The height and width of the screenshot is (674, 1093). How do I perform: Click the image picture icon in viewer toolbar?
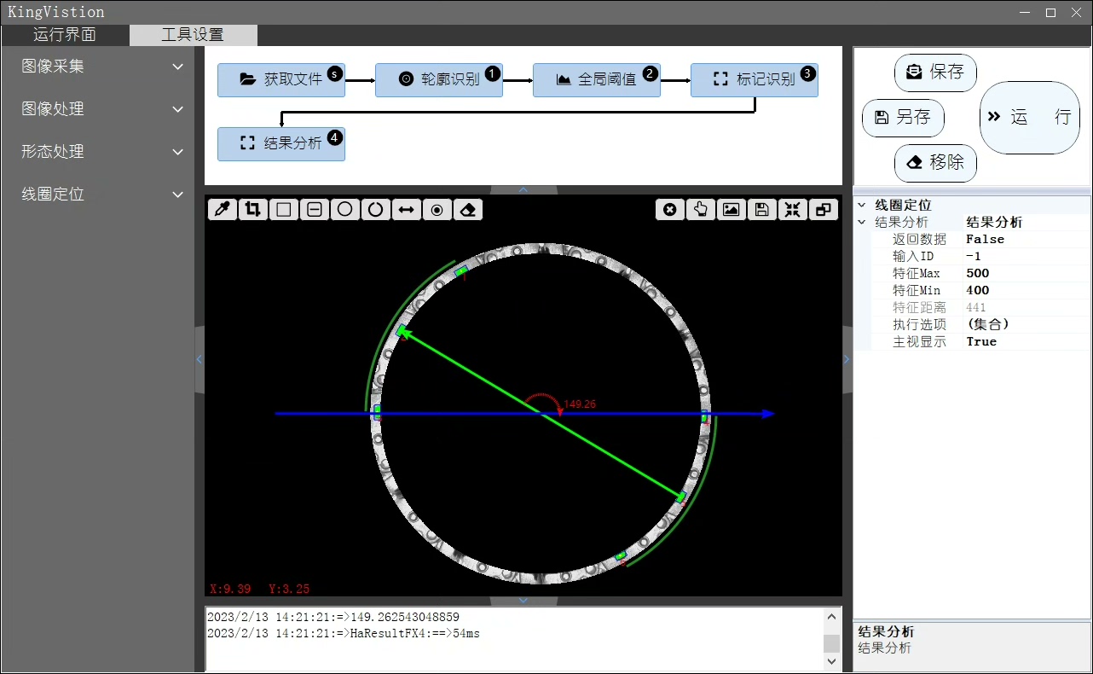tap(732, 209)
